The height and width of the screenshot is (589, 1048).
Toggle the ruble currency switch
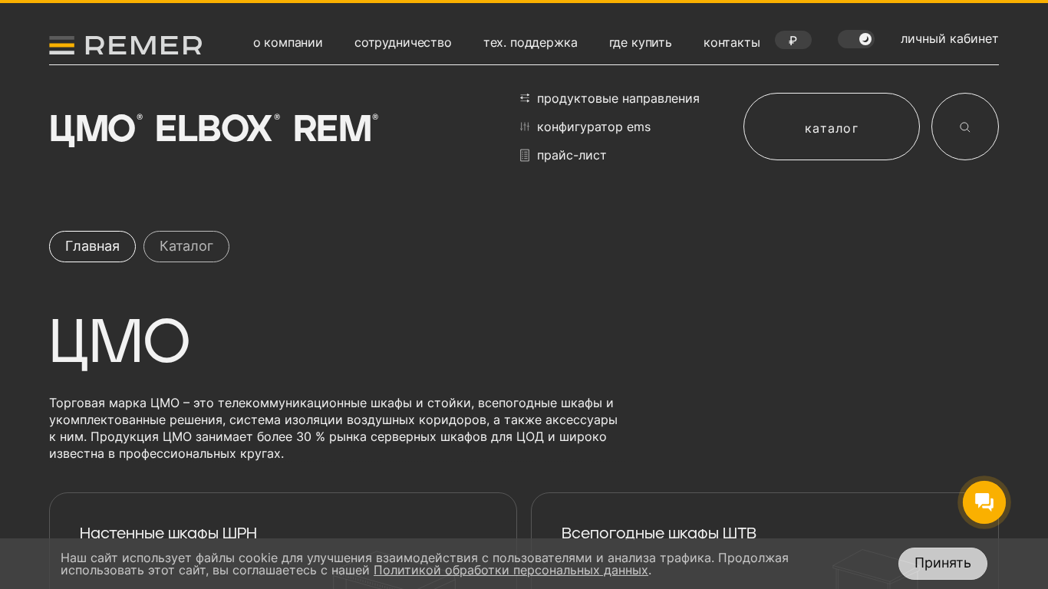(793, 40)
